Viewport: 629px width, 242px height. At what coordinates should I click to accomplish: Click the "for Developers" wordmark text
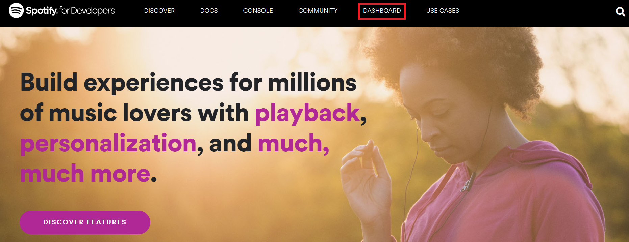click(87, 10)
